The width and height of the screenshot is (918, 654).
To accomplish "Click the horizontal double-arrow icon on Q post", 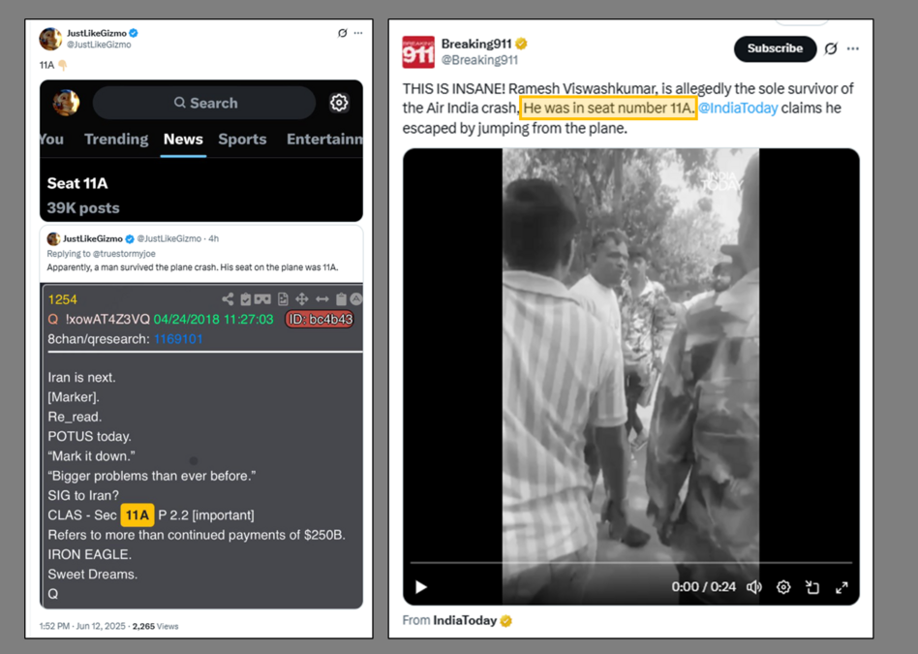I will [322, 299].
